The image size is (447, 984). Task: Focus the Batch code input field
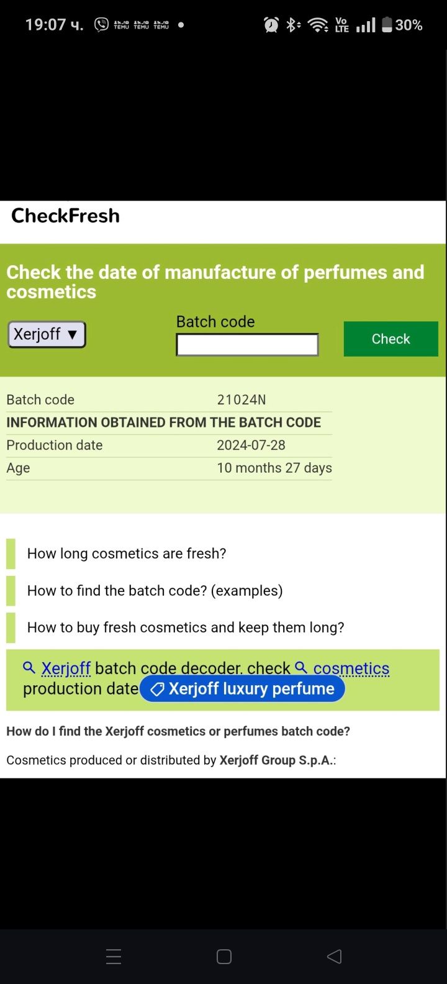point(247,345)
